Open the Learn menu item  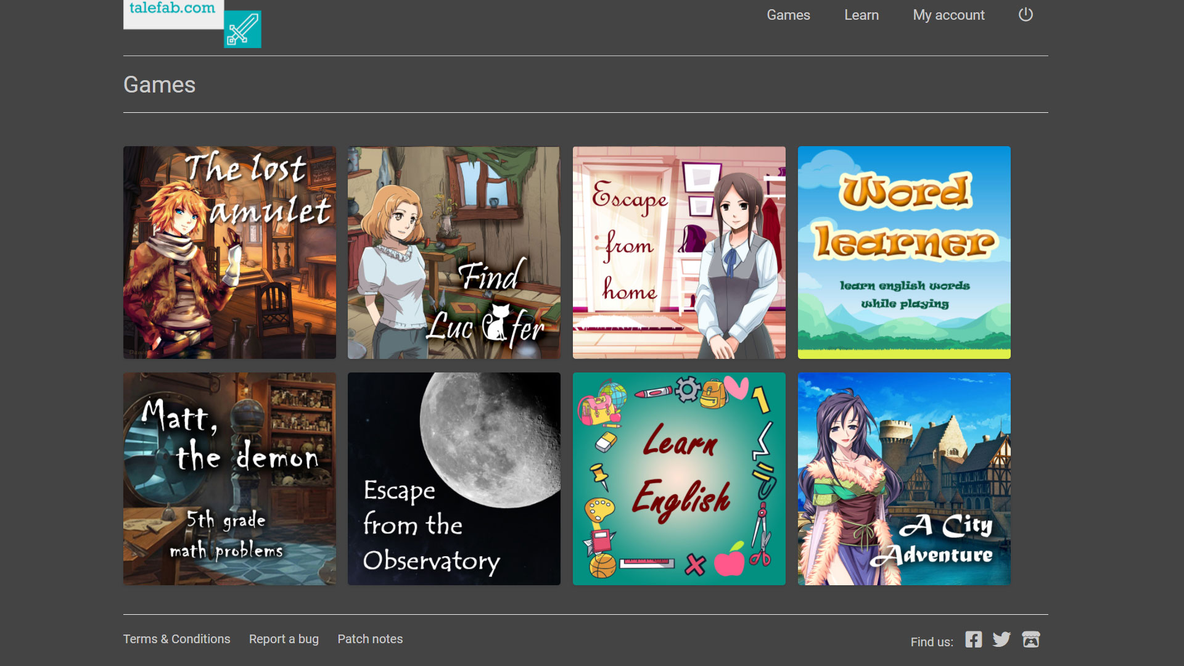click(x=861, y=15)
